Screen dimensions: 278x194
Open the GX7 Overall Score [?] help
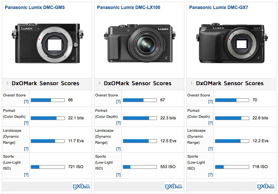(x=211, y=101)
